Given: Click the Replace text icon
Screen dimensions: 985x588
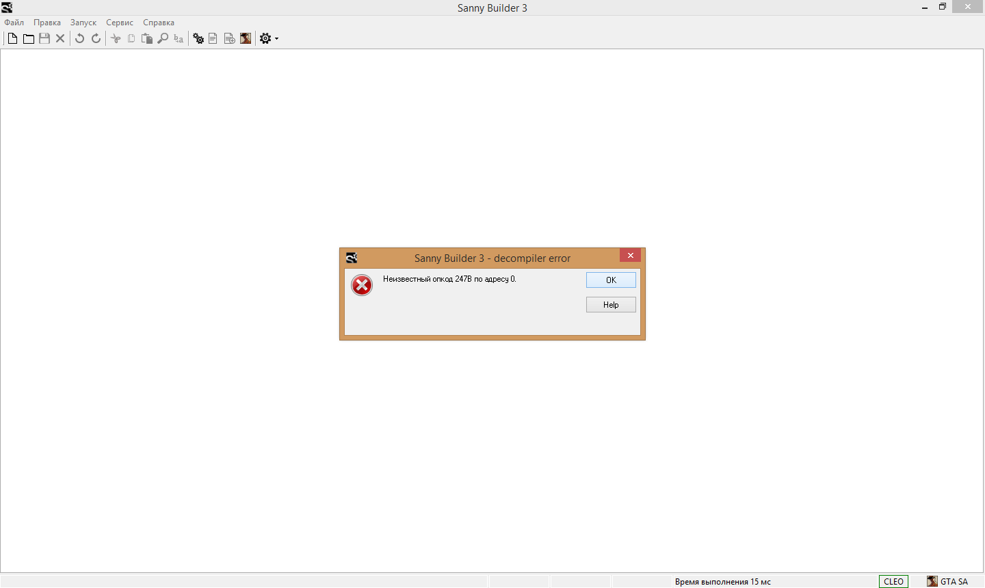Looking at the screenshot, I should pos(179,38).
